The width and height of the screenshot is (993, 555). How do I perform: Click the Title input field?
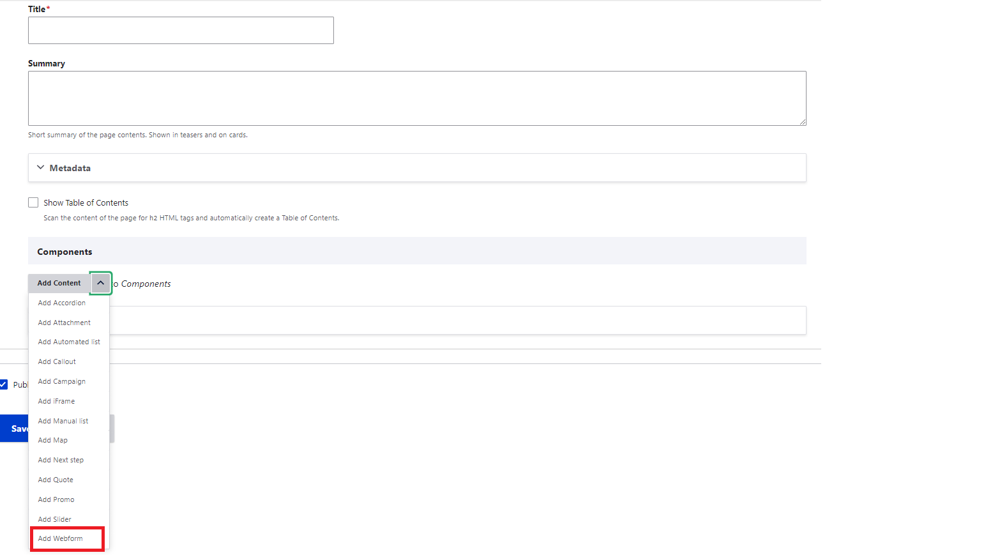point(181,31)
